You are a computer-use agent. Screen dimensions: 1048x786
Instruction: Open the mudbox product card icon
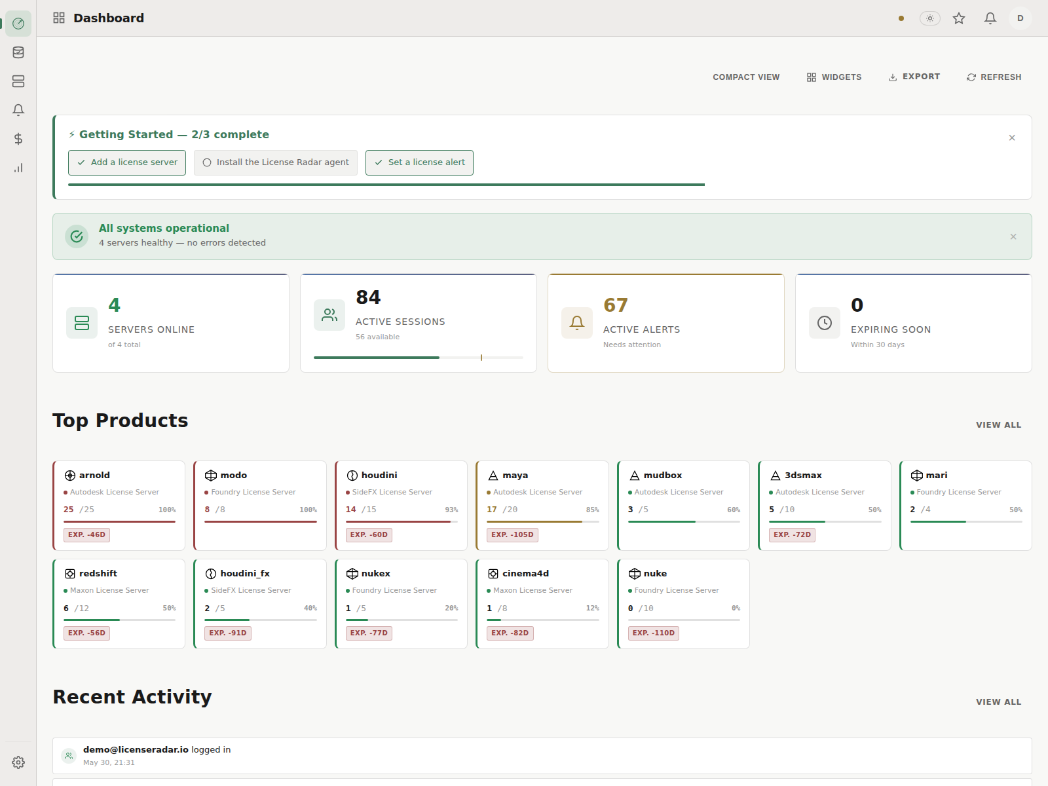[x=635, y=476]
